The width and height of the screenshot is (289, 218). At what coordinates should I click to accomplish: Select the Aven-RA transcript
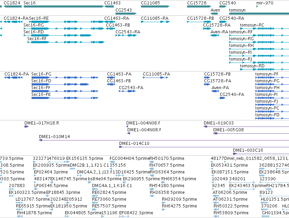point(215,35)
